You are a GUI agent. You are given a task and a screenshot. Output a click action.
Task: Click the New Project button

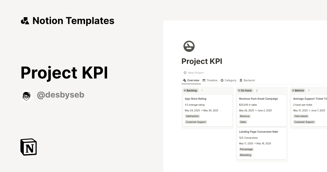[194, 73]
